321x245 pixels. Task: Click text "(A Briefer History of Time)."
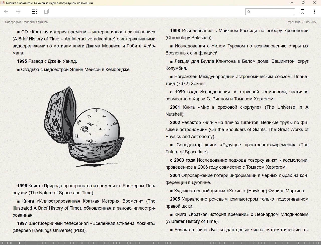click(x=192, y=221)
